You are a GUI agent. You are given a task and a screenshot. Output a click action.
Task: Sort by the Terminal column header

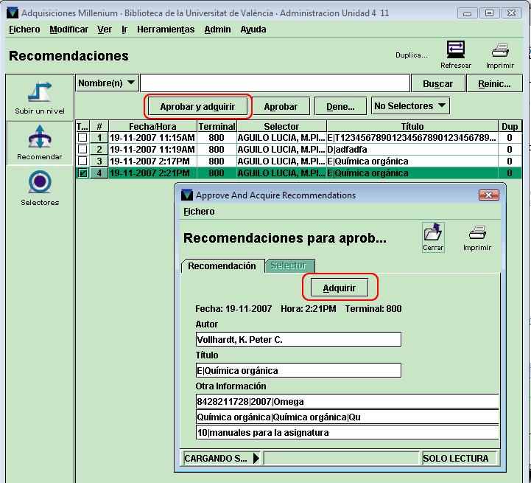pos(217,127)
